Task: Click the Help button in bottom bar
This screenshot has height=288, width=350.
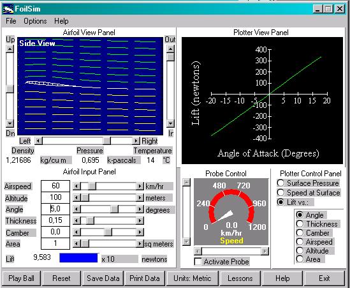Action: (282, 278)
